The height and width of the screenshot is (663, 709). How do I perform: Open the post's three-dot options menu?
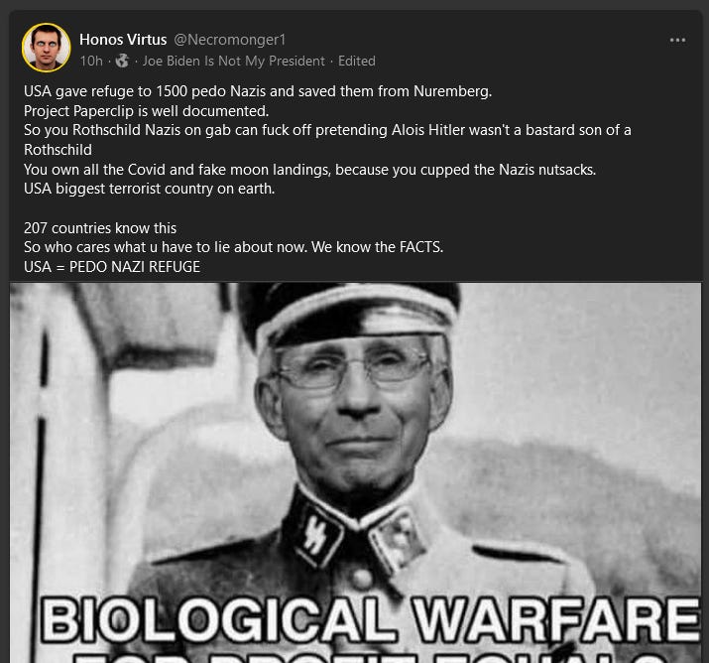click(x=677, y=41)
